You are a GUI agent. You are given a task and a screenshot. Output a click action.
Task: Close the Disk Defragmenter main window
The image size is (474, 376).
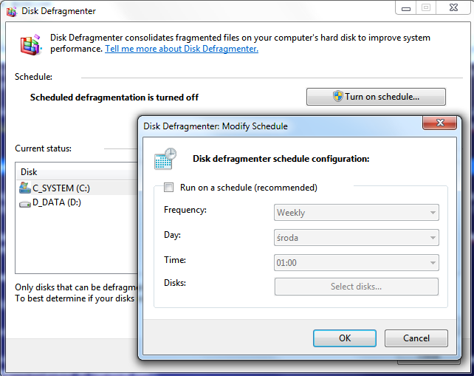(x=453, y=8)
